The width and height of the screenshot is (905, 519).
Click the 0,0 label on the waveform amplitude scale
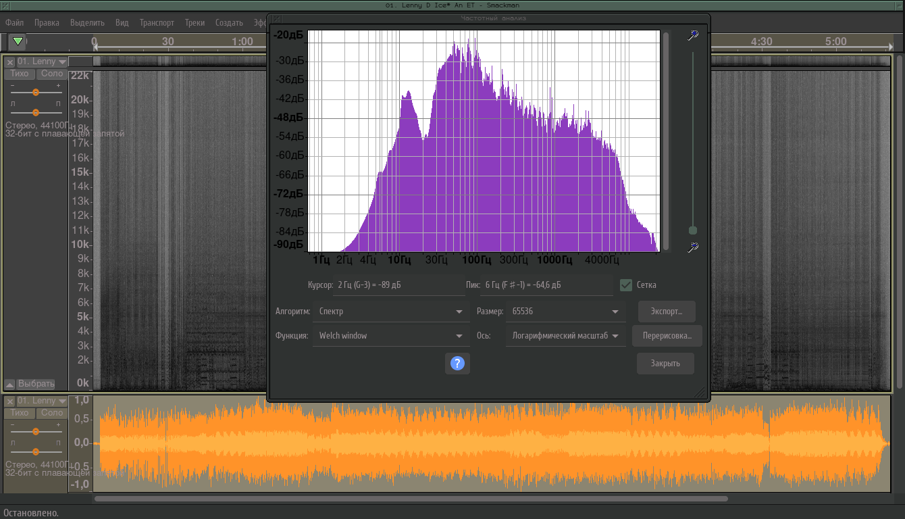[81, 443]
